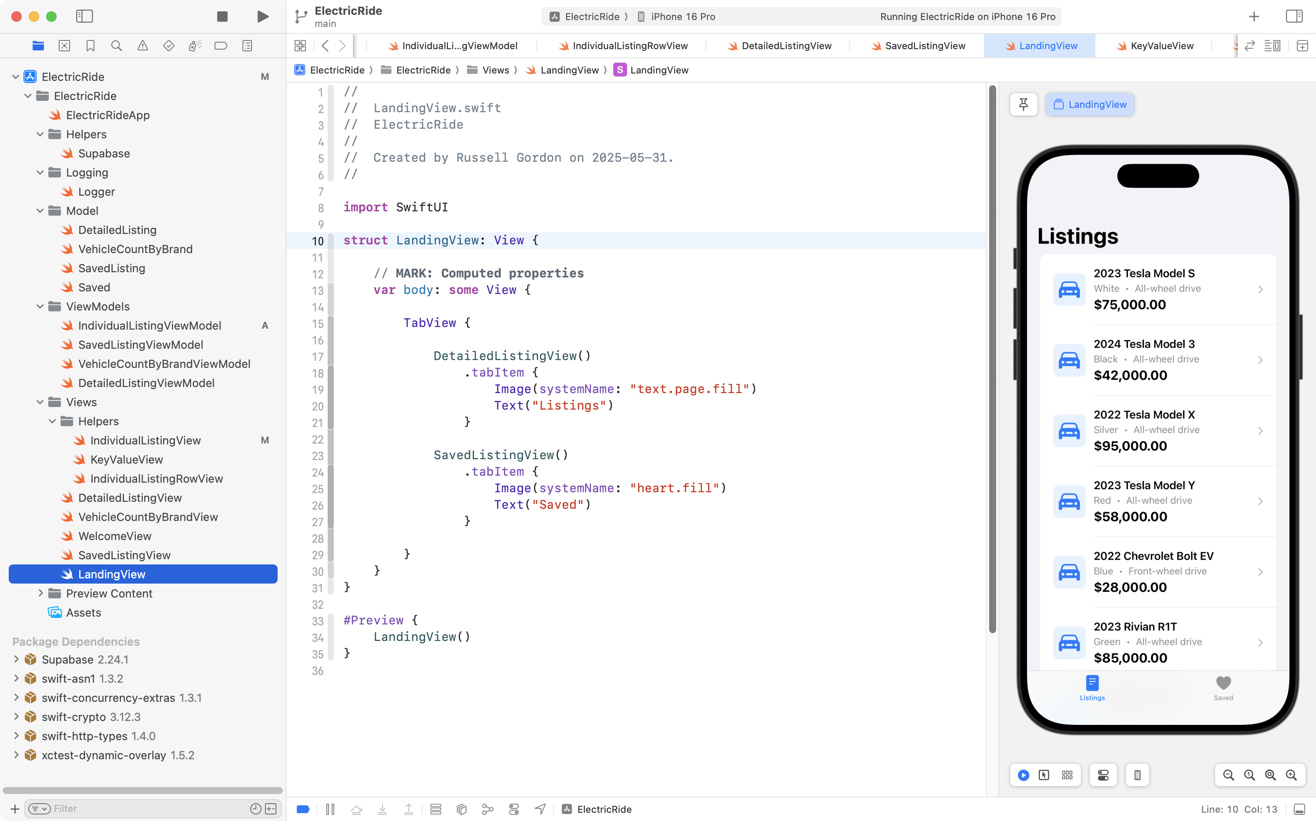This screenshot has width=1316, height=821.
Task: Collapse the ViewModels folder
Action: click(x=40, y=306)
